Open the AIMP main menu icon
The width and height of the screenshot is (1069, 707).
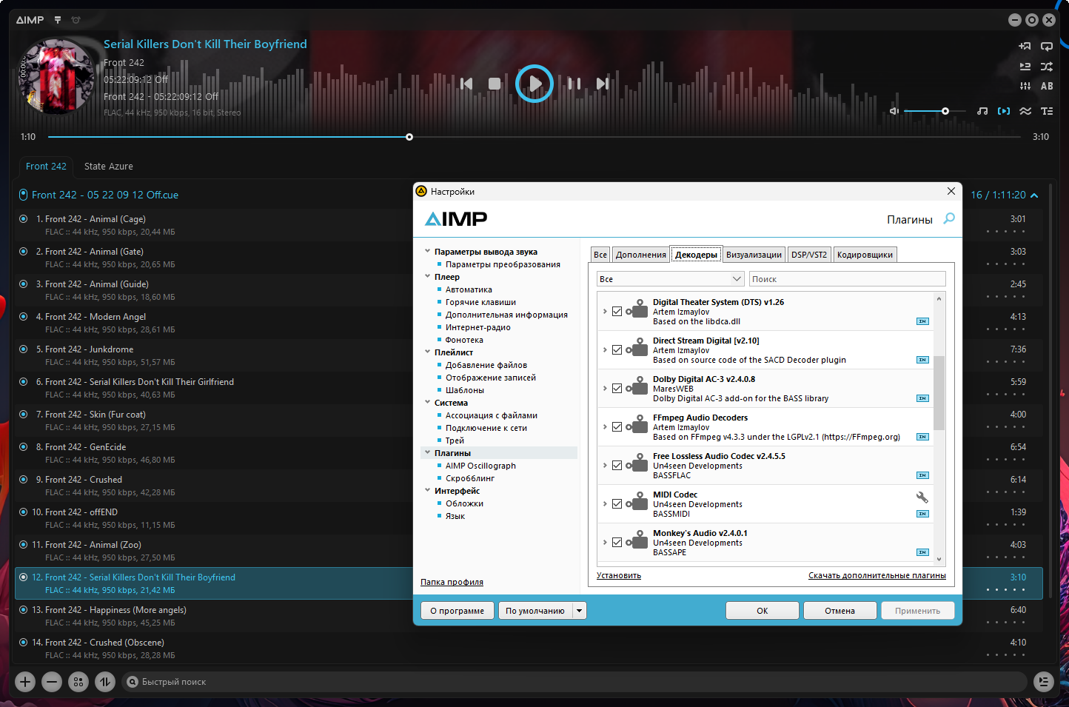point(58,20)
